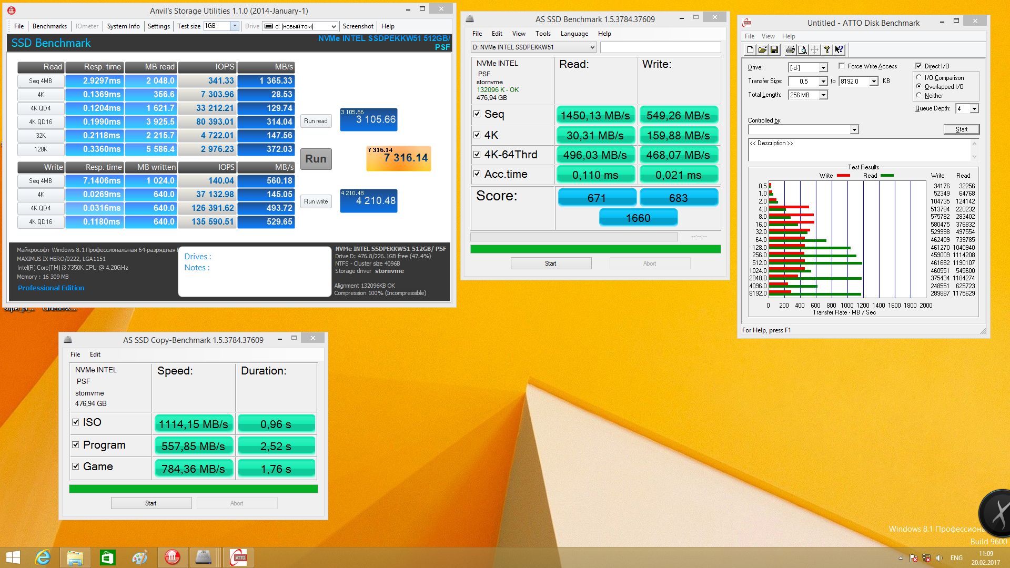
Task: Click the AS SSD Copy-Benchmark title bar icon
Action: [67, 340]
